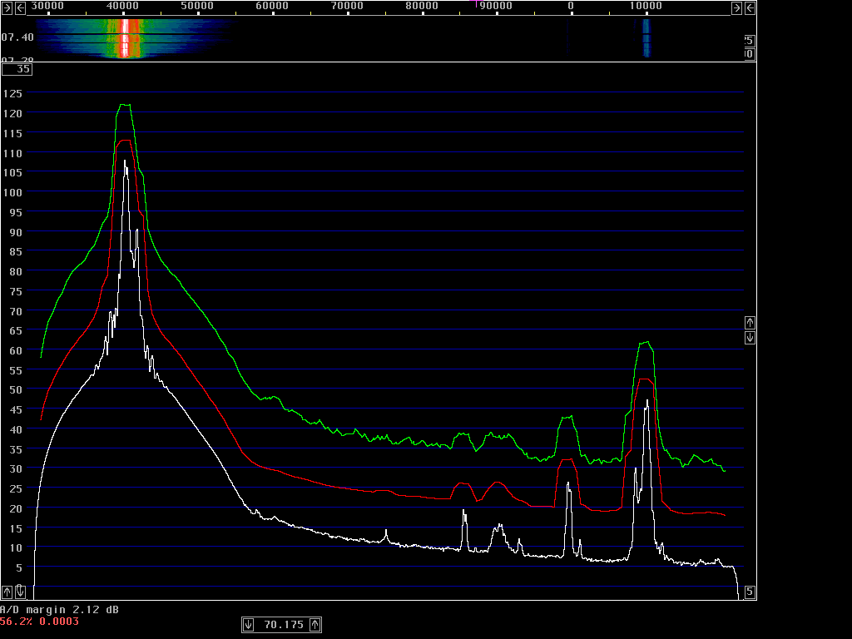Click the down-arrow button at spectrum bottom-left
The width and height of the screenshot is (852, 639).
tap(20, 592)
